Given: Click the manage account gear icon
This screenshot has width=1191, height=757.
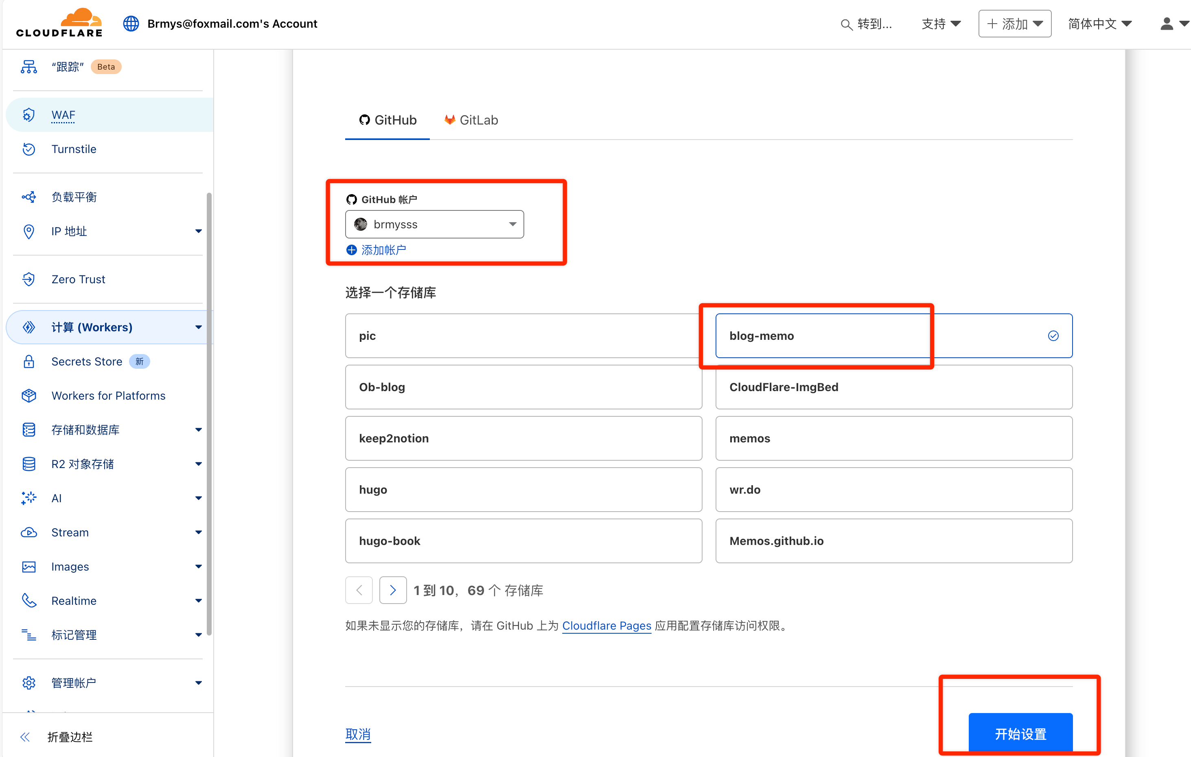Looking at the screenshot, I should [x=28, y=683].
